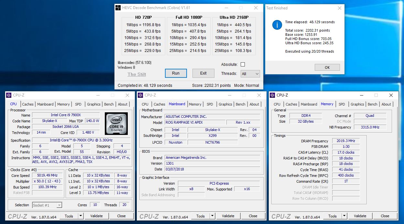Click the CPU-Z icon in the left window title
The width and height of the screenshot is (404, 224).
point(9,95)
